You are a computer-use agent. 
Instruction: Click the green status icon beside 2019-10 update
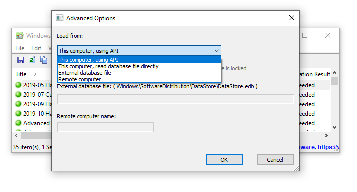(18, 113)
